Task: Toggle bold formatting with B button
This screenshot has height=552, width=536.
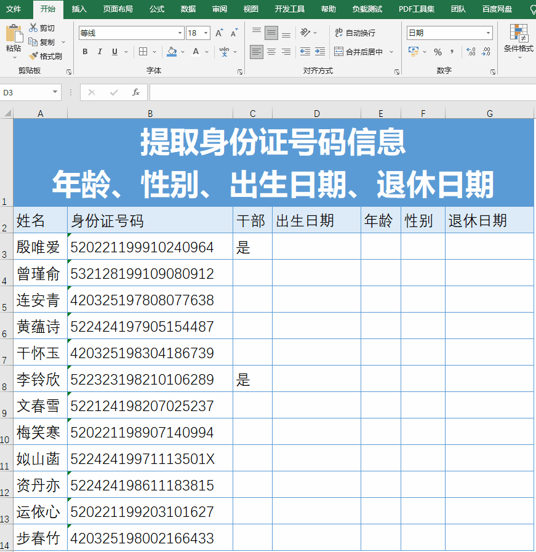Action: tap(85, 52)
